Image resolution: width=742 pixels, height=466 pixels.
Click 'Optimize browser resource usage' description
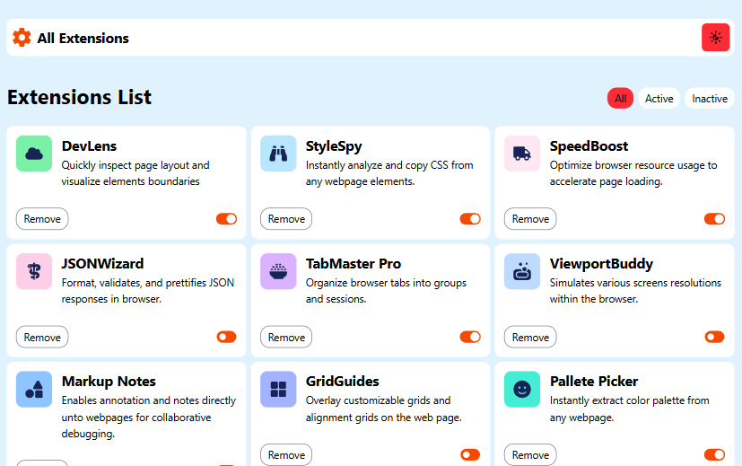(x=633, y=173)
